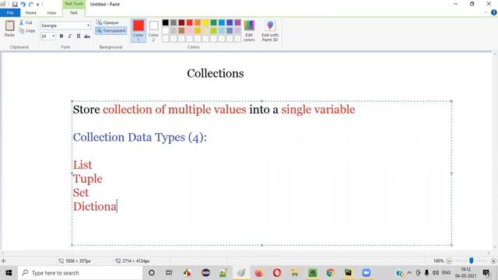Select the Text tab
The height and width of the screenshot is (280, 498).
[x=73, y=12]
